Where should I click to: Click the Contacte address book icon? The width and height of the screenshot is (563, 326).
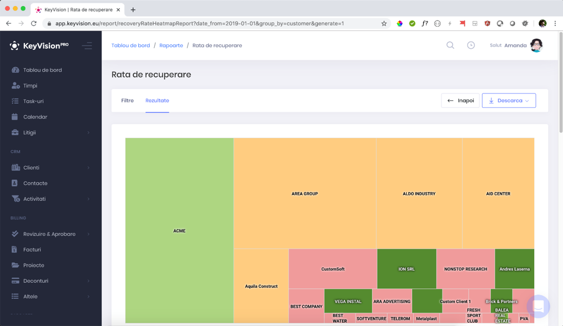[x=14, y=183]
